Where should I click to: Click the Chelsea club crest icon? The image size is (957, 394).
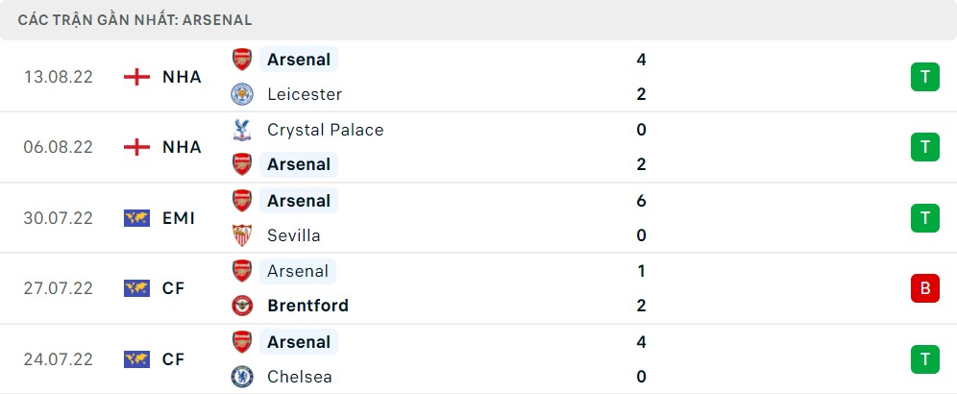(242, 377)
